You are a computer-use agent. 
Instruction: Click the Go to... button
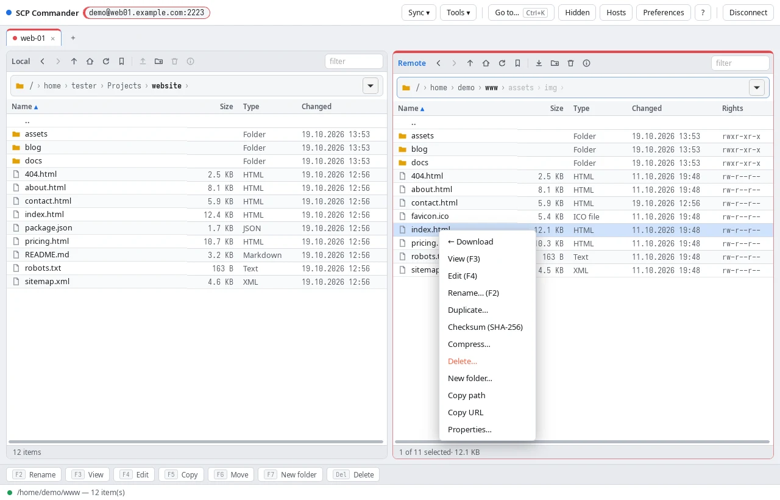[x=521, y=12]
